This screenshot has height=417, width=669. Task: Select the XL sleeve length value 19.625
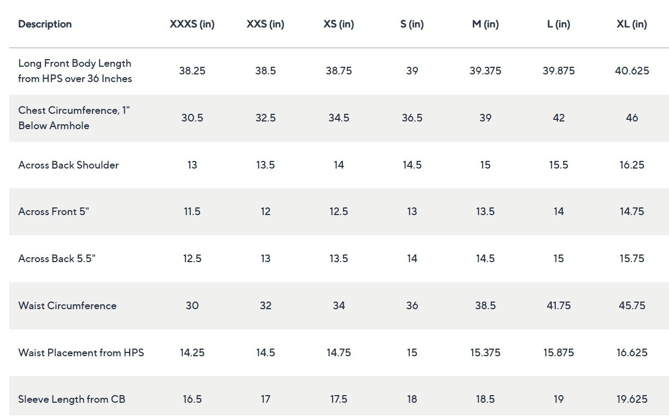tap(632, 399)
